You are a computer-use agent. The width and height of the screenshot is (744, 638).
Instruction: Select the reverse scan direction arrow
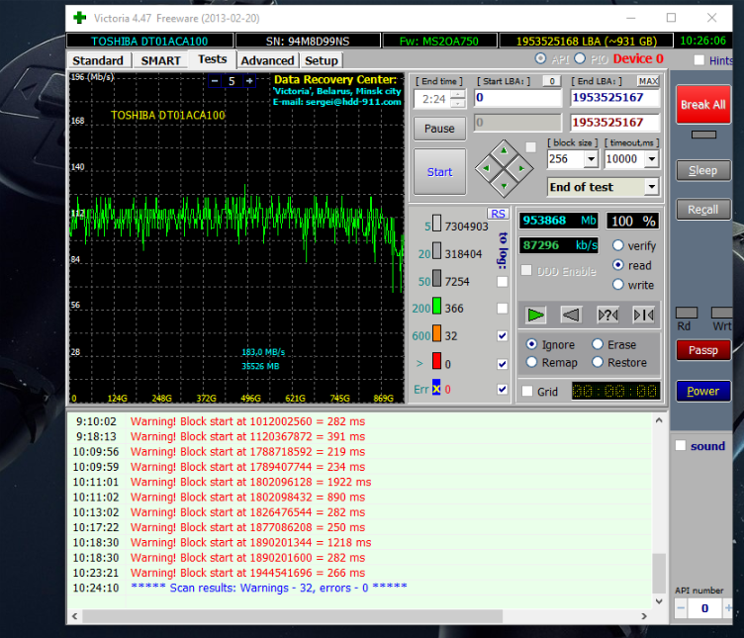(x=571, y=315)
